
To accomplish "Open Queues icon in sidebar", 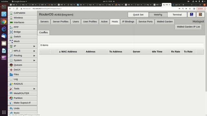I will tap(11, 65).
